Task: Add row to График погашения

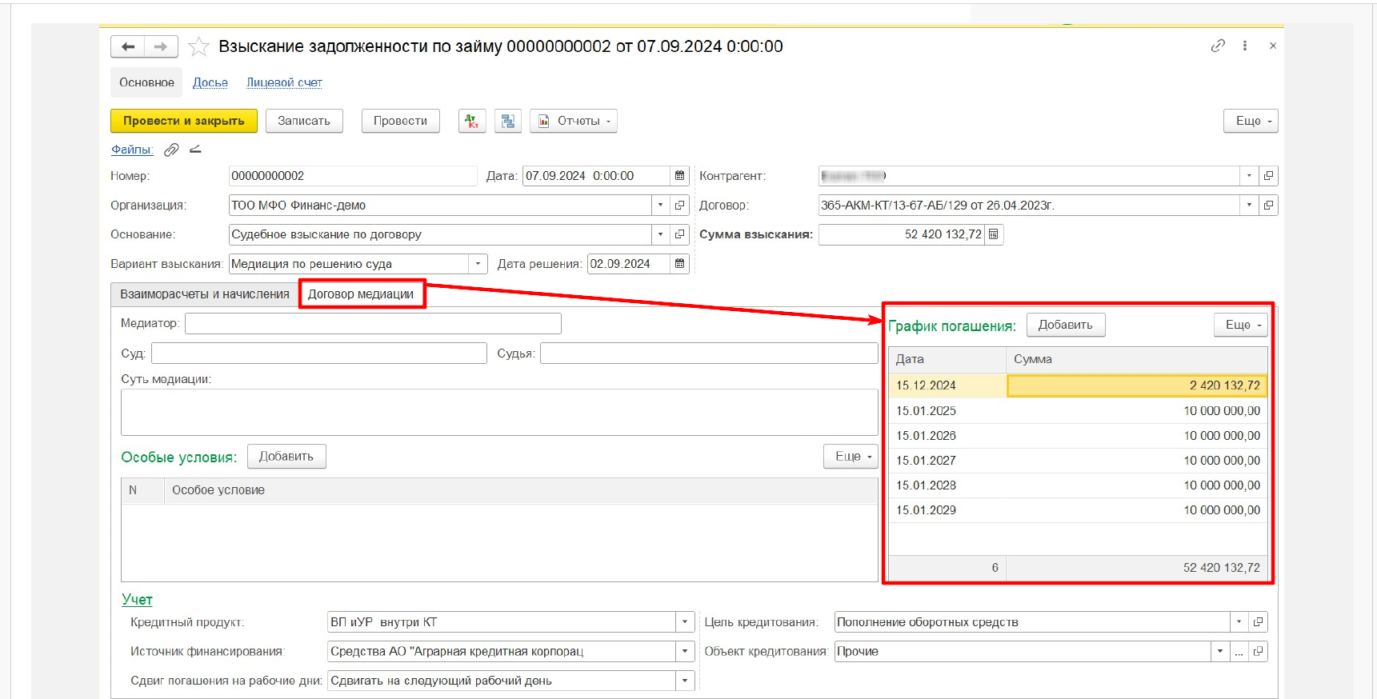Action: [1066, 325]
